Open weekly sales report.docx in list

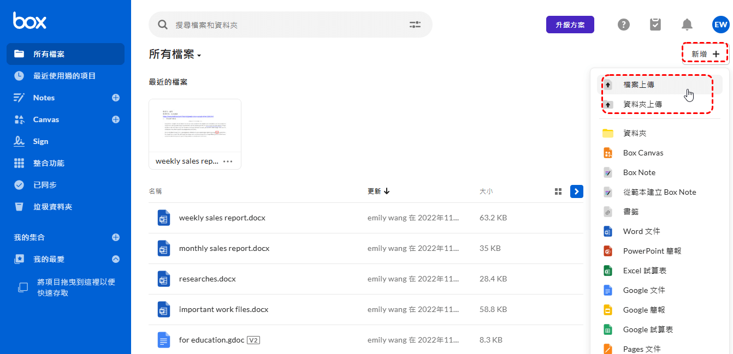pyautogui.click(x=222, y=218)
